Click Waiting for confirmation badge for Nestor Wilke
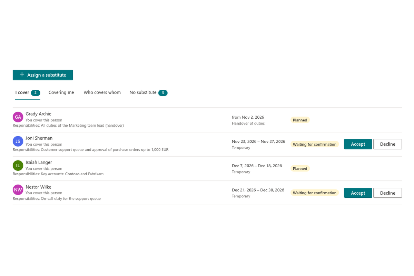Screen dimensions: 414x276 [315, 193]
